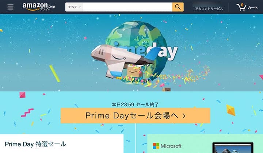Open the Microsoft laptop product thumbnail
Screen dimensions: 263x153
pyautogui.click(x=233, y=148)
